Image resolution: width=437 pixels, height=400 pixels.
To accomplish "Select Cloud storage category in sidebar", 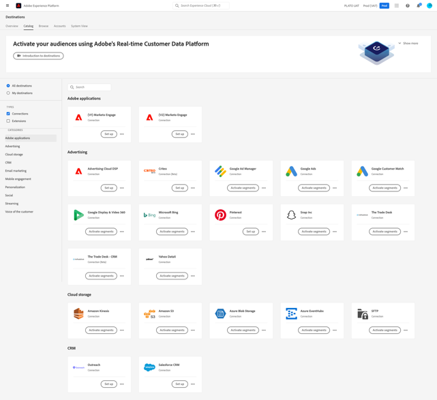I will tap(14, 155).
